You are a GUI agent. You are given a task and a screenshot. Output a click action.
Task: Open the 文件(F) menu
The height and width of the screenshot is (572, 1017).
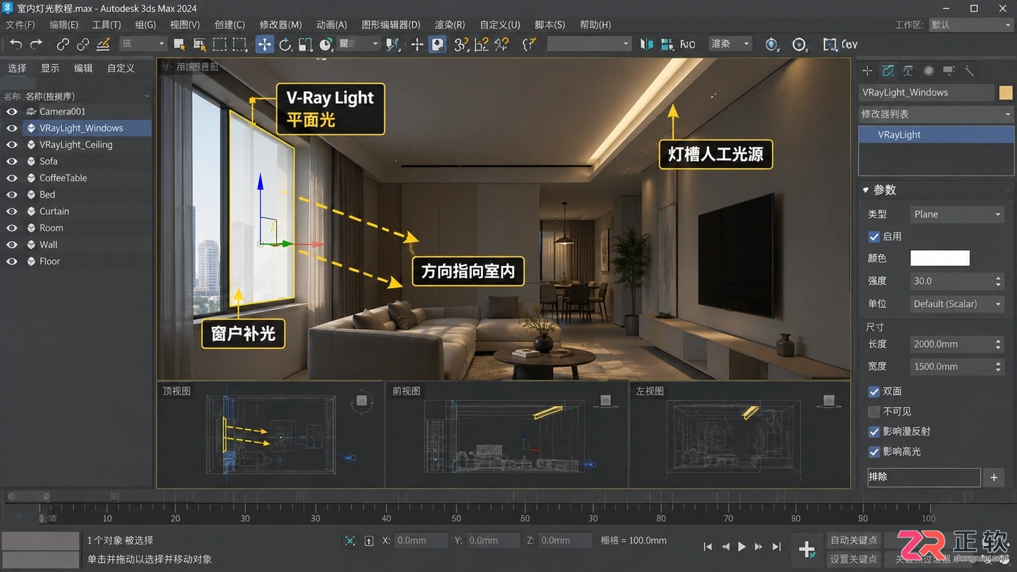(x=20, y=25)
